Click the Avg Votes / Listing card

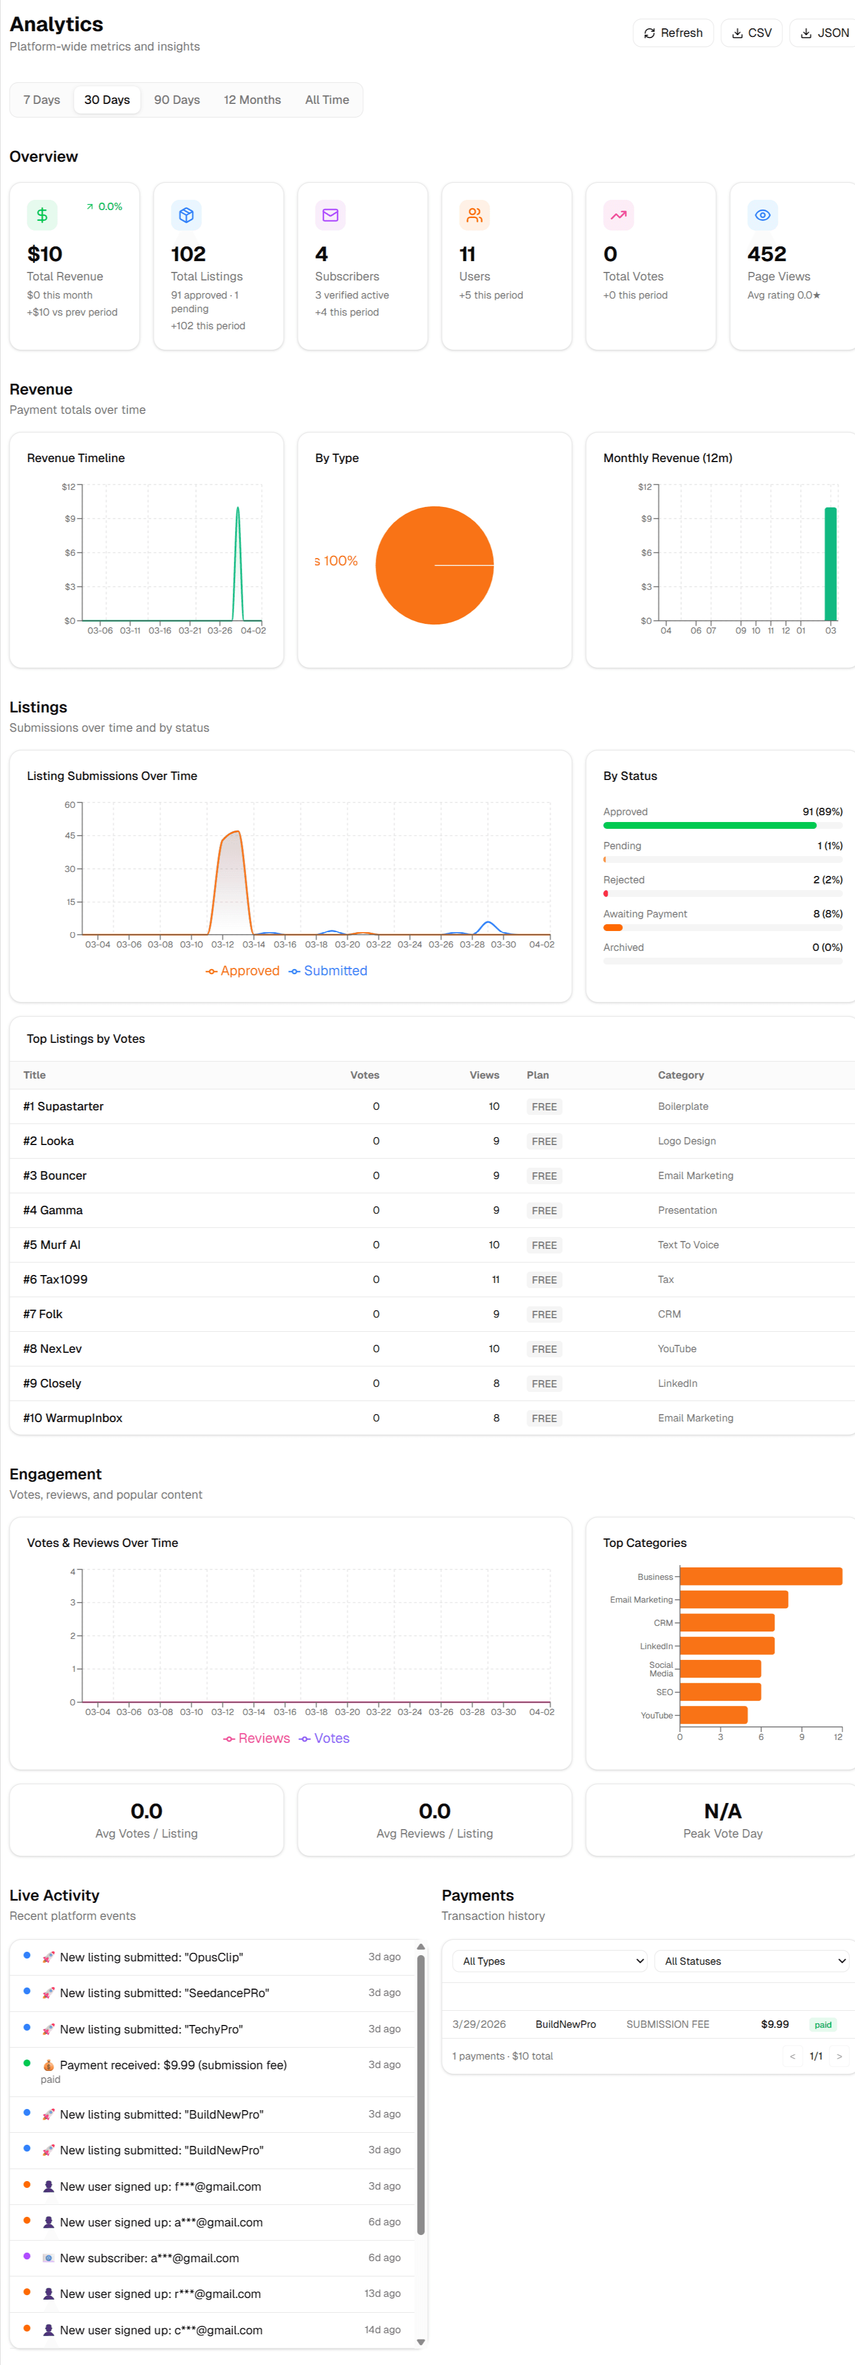pos(147,1819)
